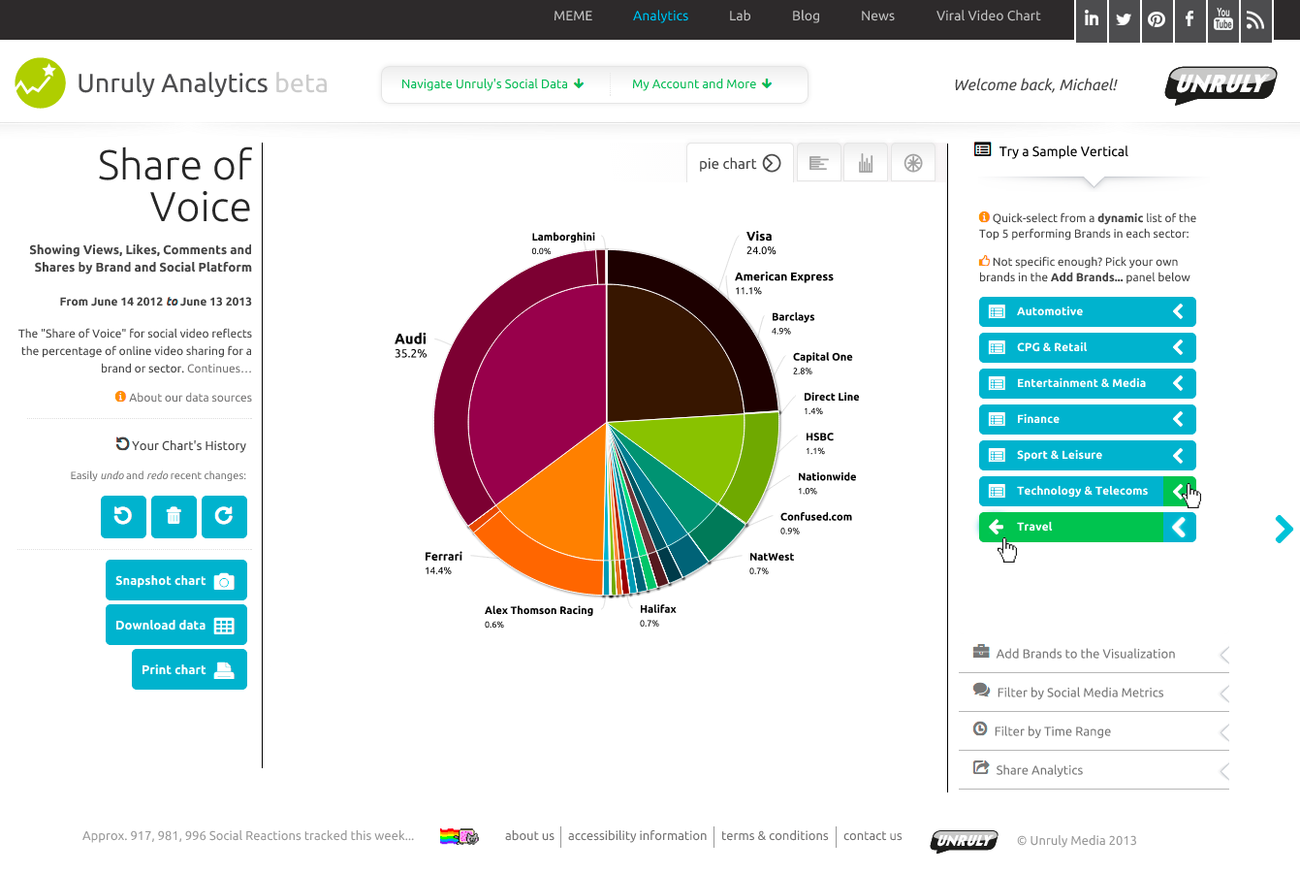Viewport: 1300px width, 872px height.
Task: Expand the Entertainment & Media chevron
Action: pyautogui.click(x=1179, y=383)
